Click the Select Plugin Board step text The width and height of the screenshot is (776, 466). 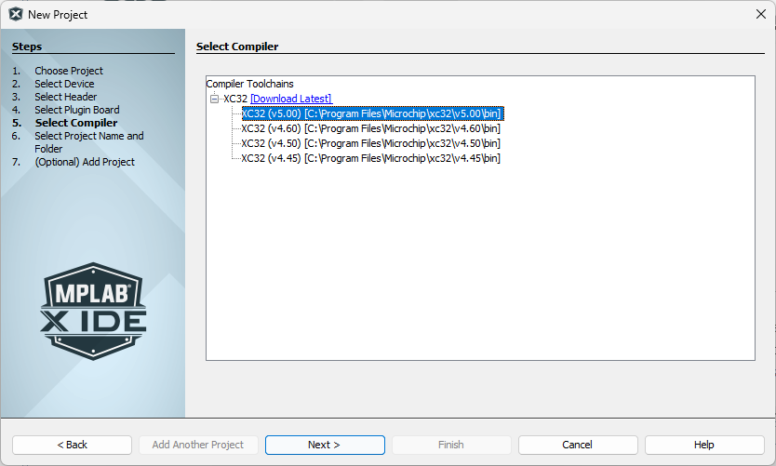[77, 110]
